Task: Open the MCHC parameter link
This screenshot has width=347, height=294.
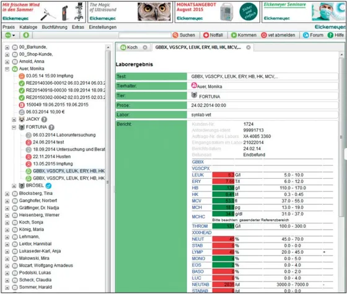Action: pyautogui.click(x=198, y=217)
